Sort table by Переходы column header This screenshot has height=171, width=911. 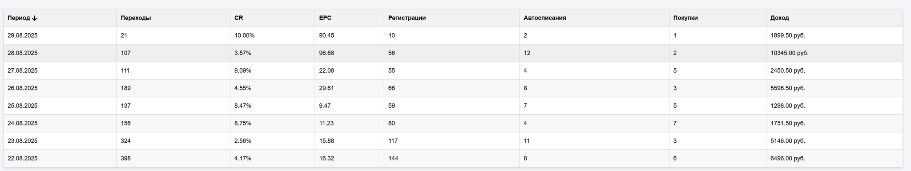(x=136, y=18)
